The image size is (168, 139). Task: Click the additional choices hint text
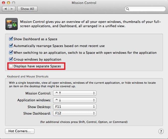pyautogui.click(x=84, y=122)
